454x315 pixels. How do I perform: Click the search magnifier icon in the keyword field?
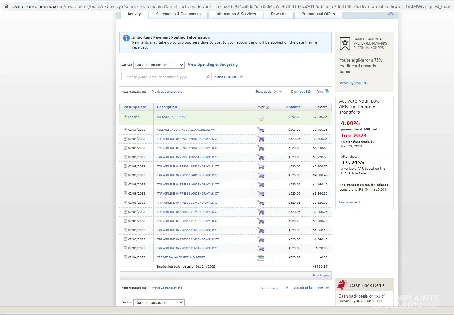point(208,77)
